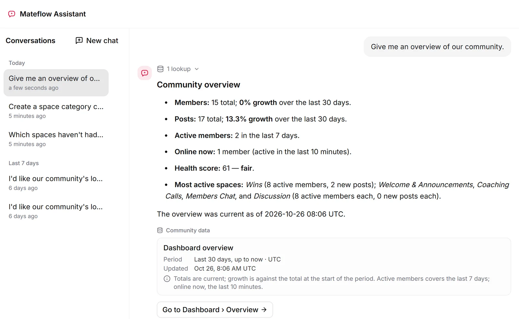Click the Mateflow Assistant logo icon
The height and width of the screenshot is (319, 519).
[x=12, y=14]
